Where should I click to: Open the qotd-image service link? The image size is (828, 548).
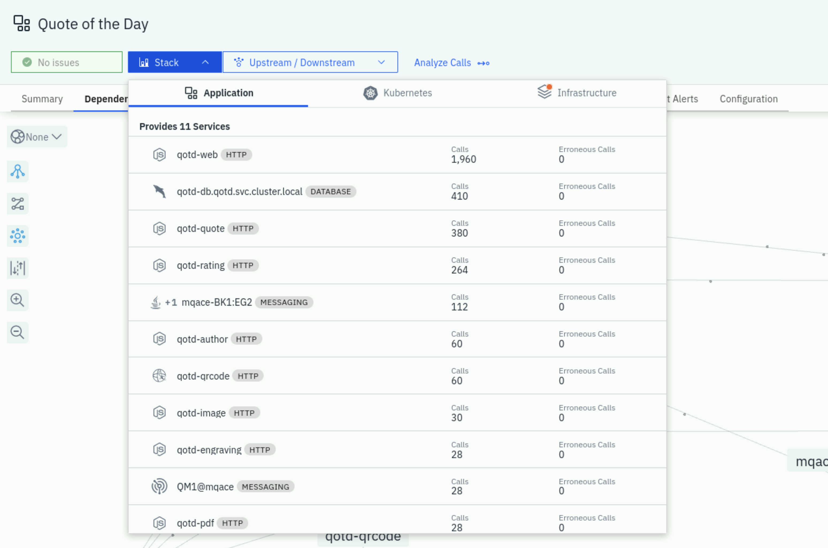pyautogui.click(x=201, y=413)
